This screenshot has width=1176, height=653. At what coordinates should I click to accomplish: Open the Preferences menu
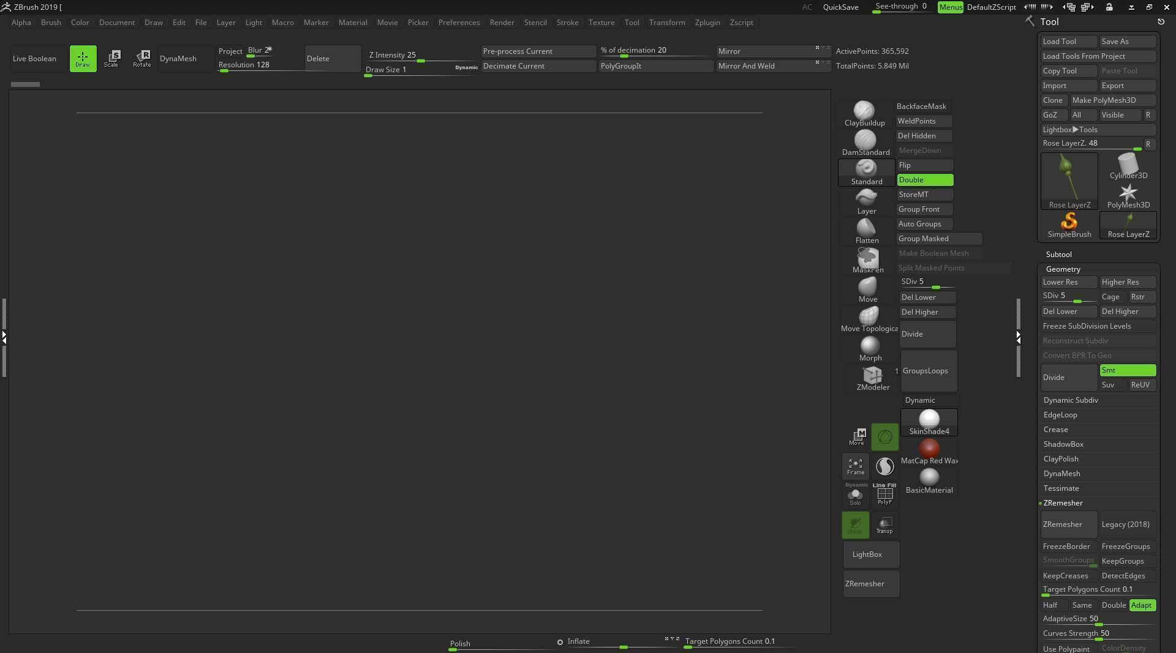(x=459, y=23)
